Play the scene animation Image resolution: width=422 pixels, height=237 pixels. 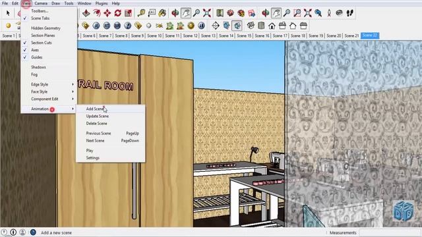point(111,151)
